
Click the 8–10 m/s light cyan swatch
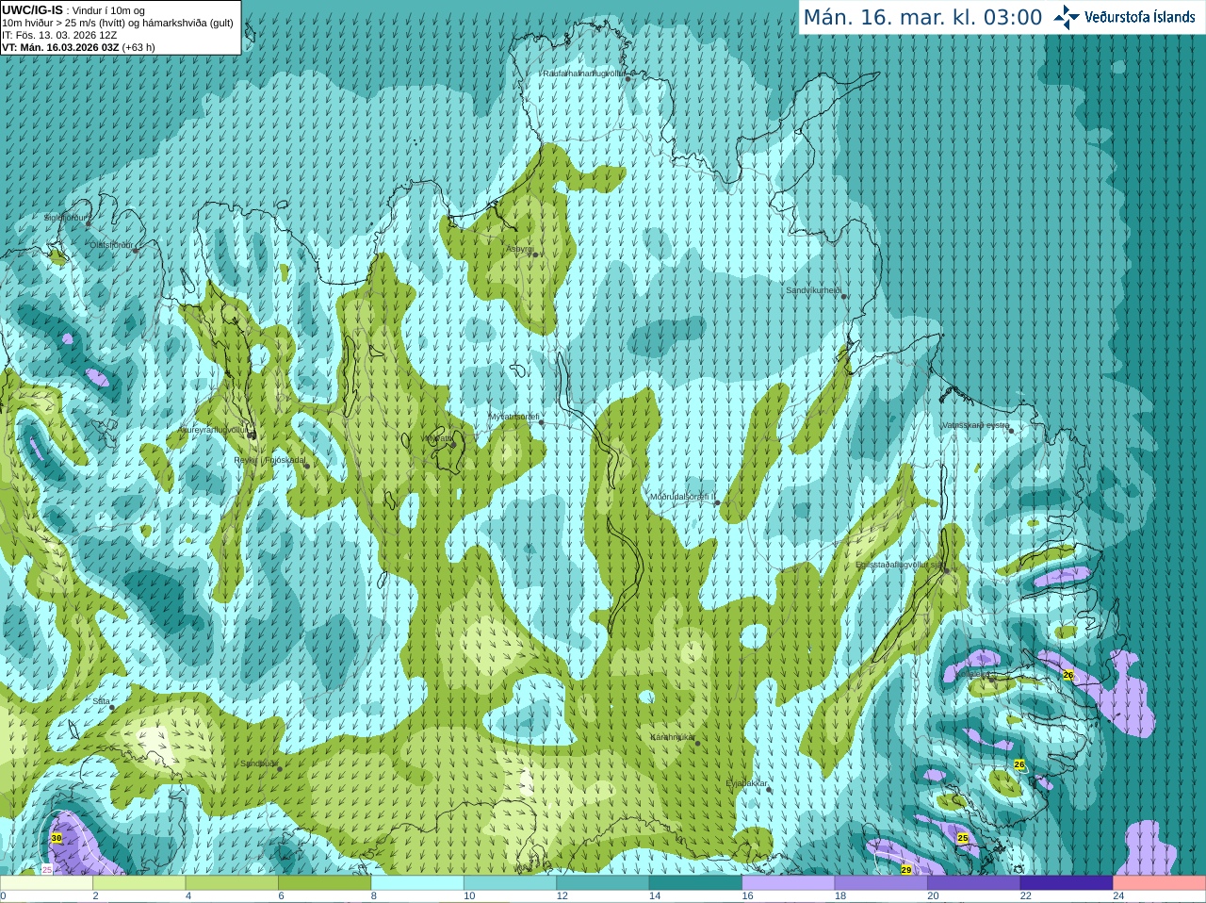[417, 883]
